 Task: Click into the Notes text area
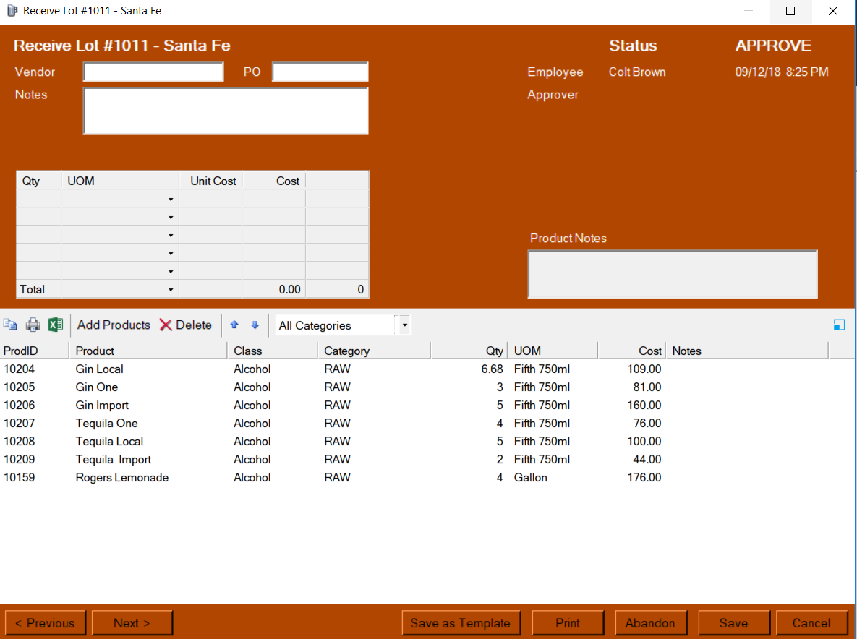226,111
